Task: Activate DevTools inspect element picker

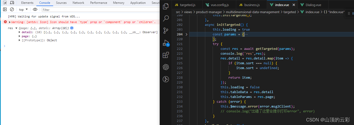Action: coord(5,3)
